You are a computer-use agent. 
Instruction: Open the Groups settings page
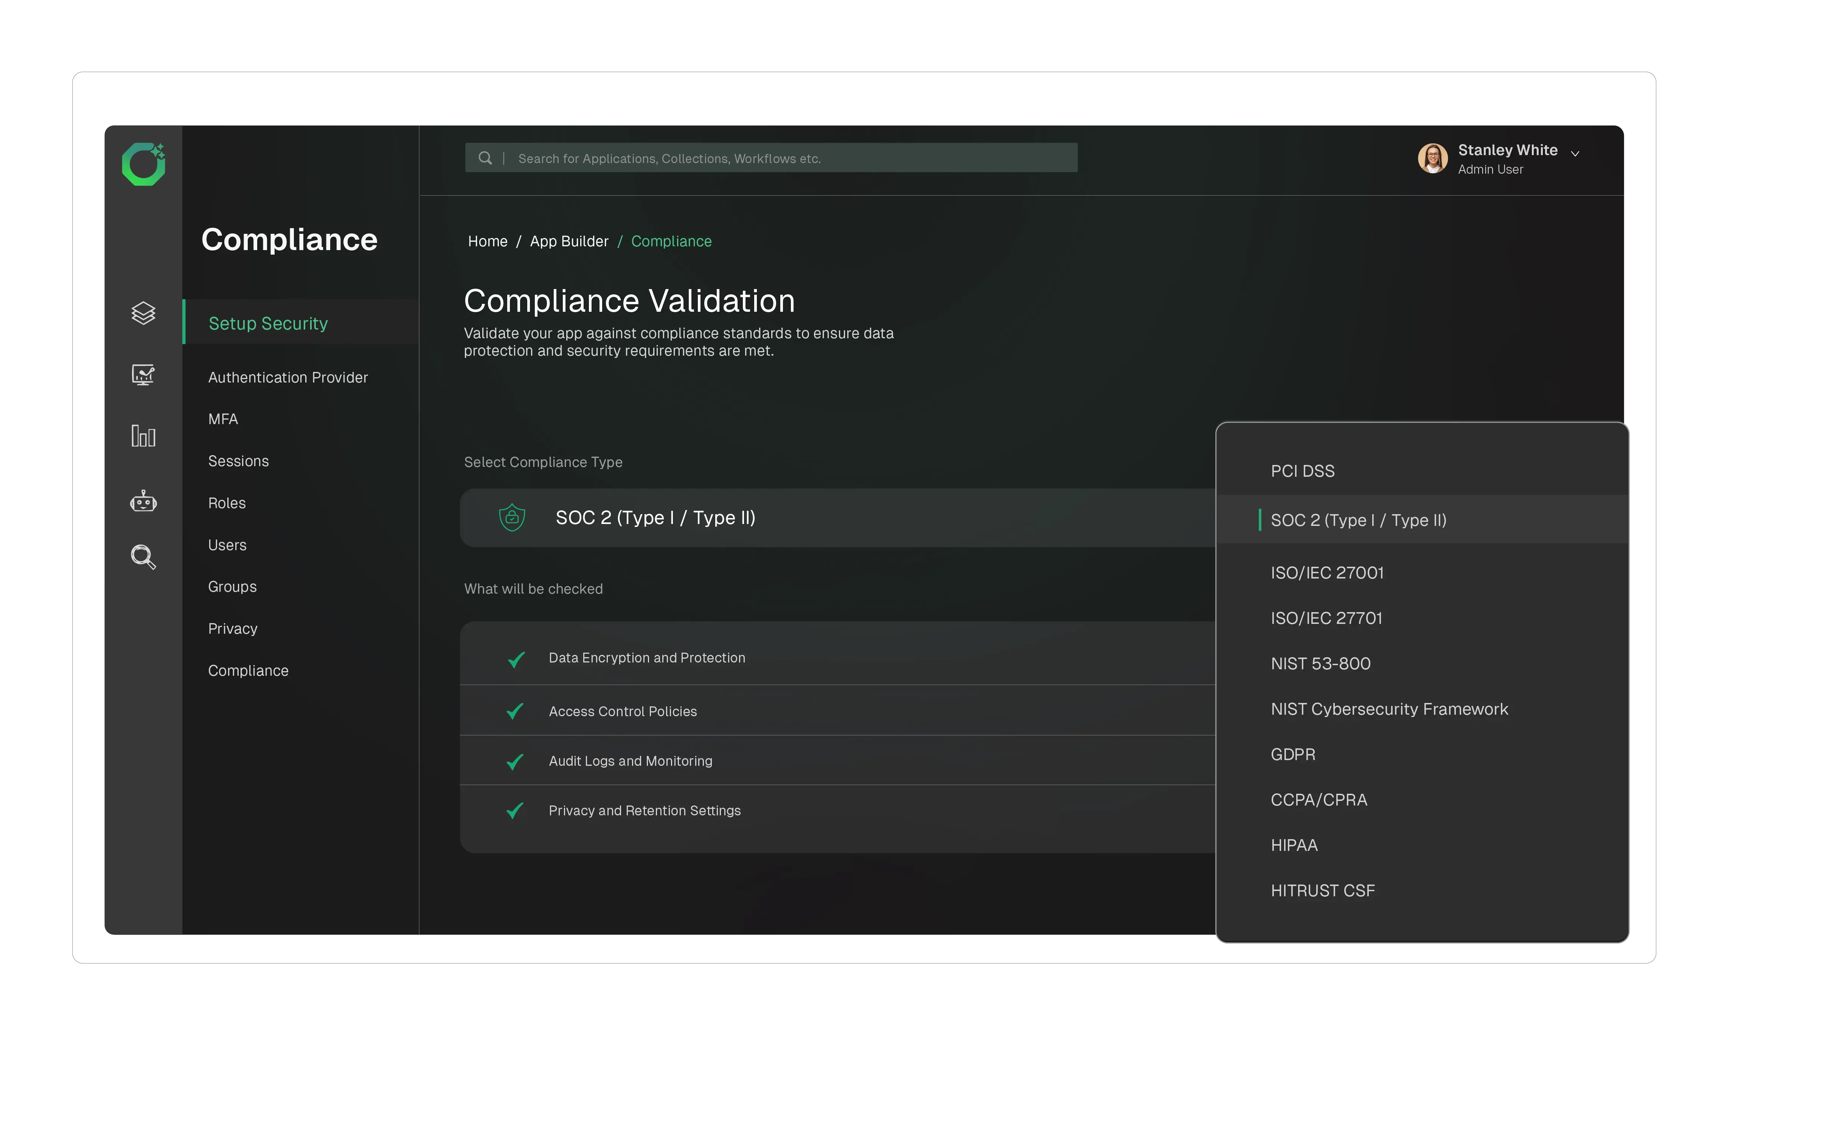click(x=232, y=587)
